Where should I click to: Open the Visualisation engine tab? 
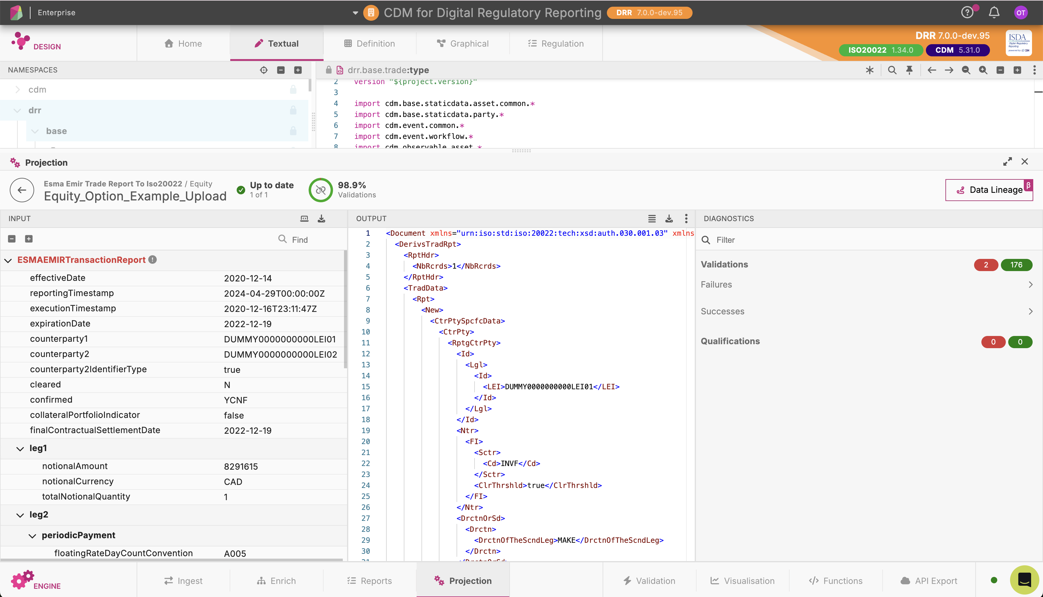tap(743, 581)
